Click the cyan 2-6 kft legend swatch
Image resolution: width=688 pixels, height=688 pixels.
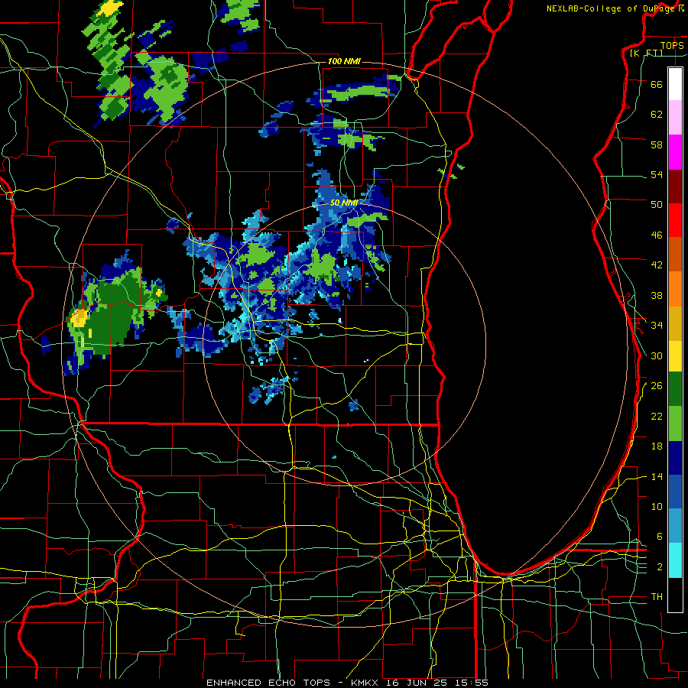pos(675,561)
